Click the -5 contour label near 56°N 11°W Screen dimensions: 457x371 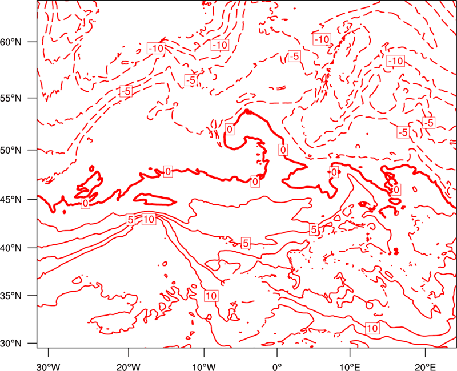[191, 80]
